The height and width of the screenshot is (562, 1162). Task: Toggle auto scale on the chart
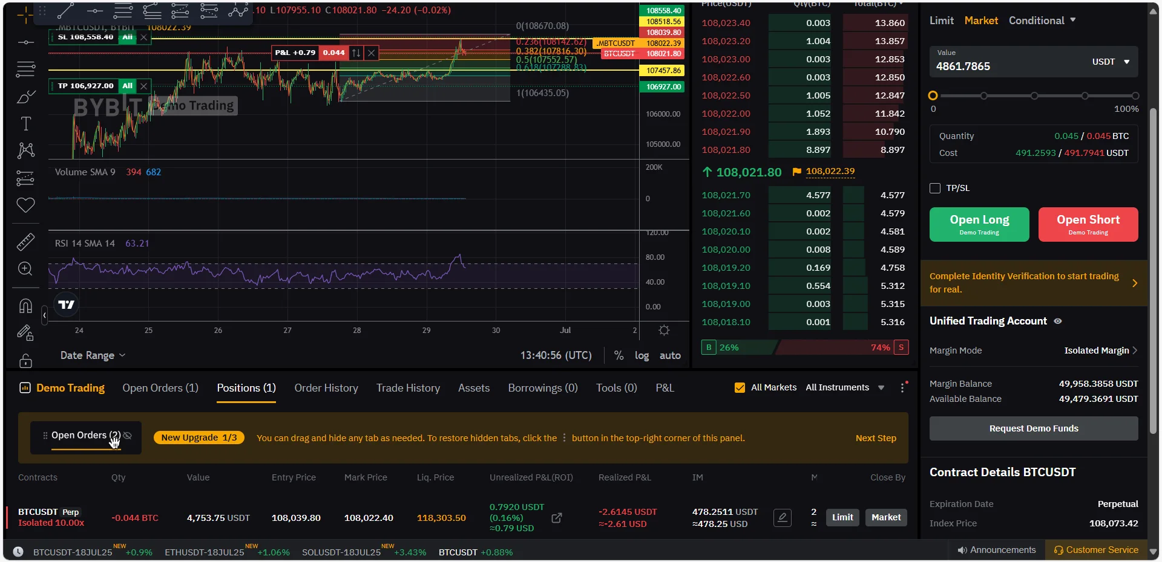coord(670,355)
